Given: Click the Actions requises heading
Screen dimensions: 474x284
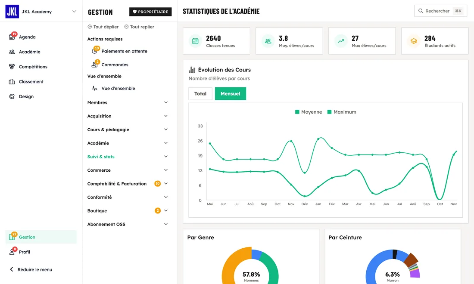Looking at the screenshot, I should pos(105,39).
